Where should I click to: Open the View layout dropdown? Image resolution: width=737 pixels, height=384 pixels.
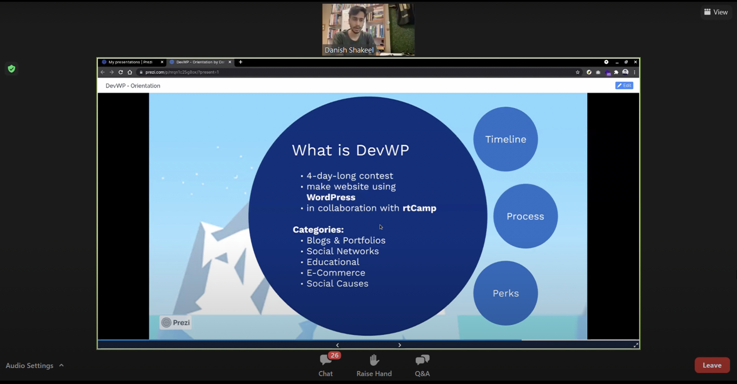[x=716, y=12]
